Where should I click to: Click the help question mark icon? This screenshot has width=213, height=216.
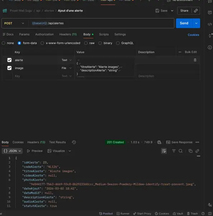tap(203, 213)
